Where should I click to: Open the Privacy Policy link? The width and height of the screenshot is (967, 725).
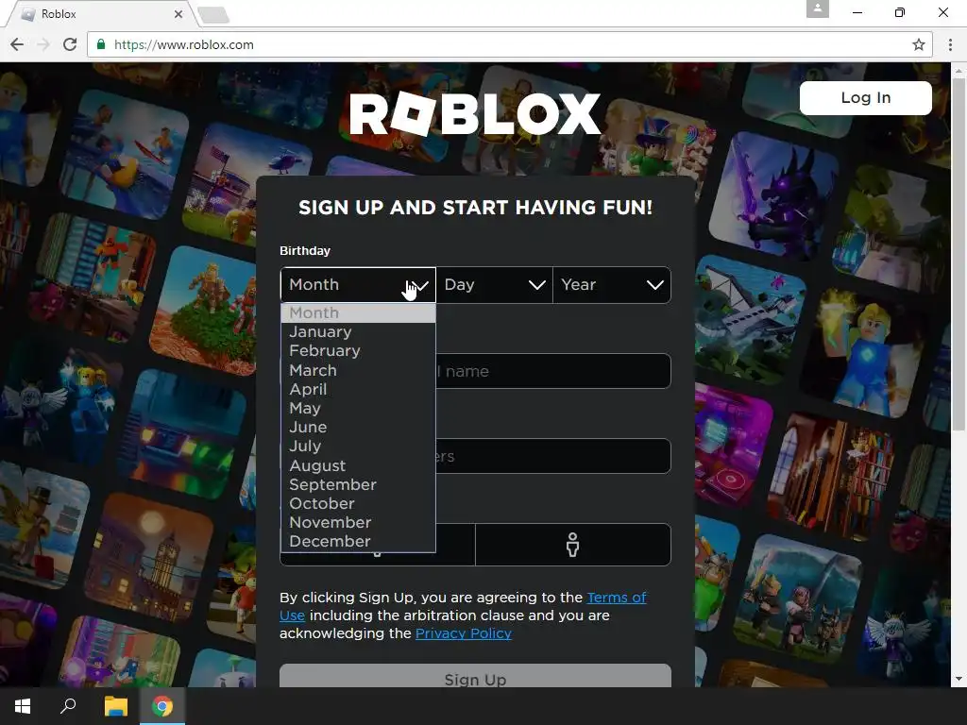tap(463, 633)
